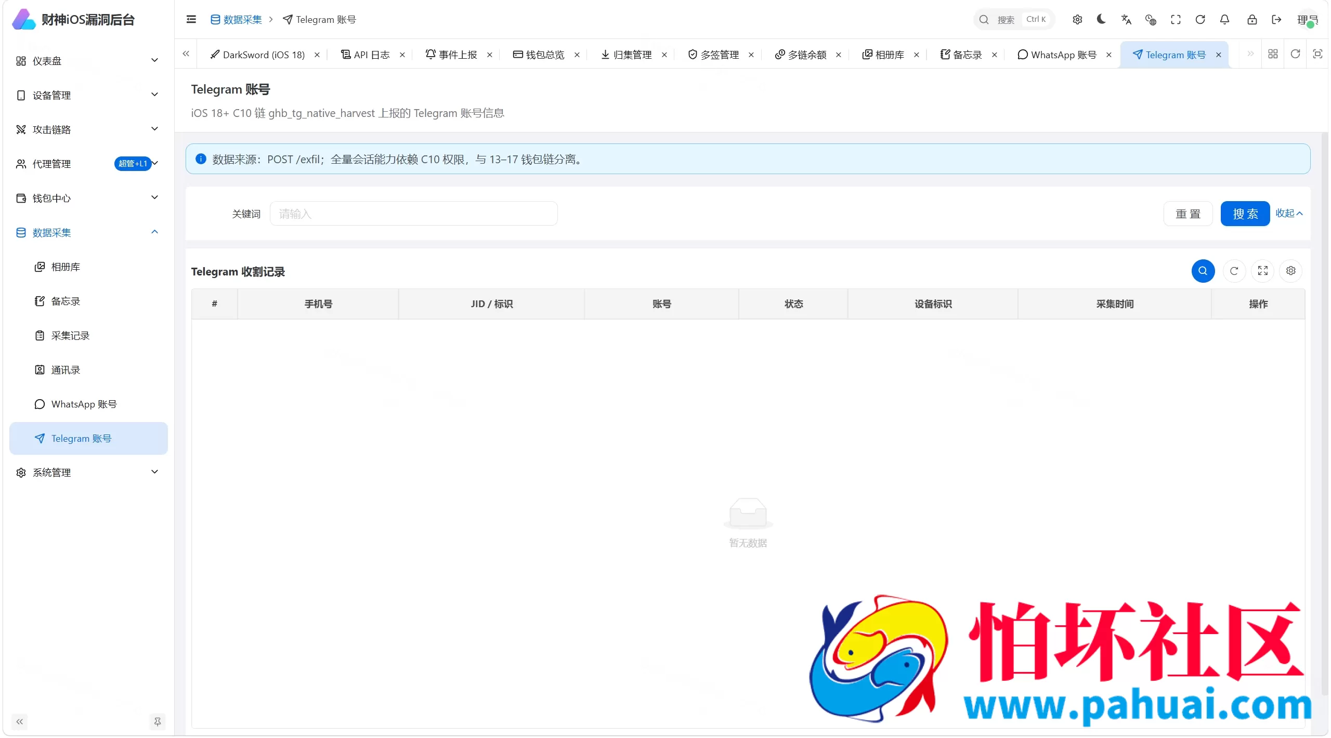Maximize content area from tab bar icon
The width and height of the screenshot is (1331, 738).
(1317, 54)
